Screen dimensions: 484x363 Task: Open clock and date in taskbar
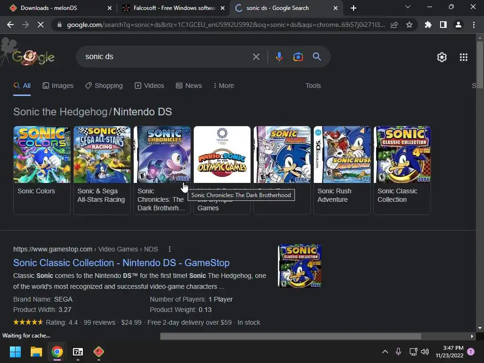[x=449, y=352]
